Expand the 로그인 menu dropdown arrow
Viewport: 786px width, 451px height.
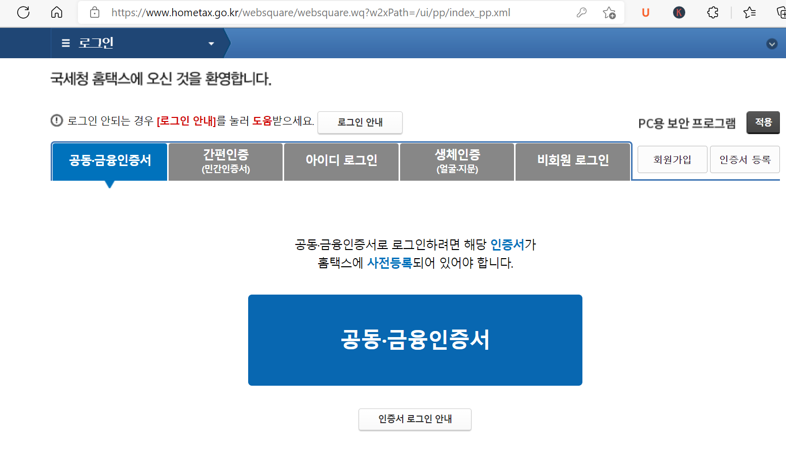click(x=211, y=44)
